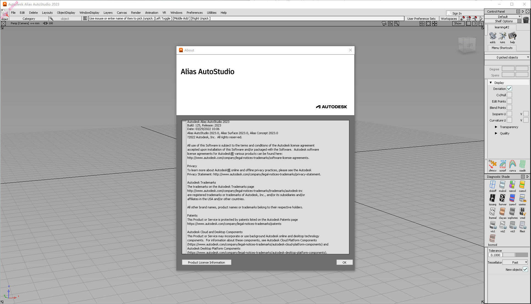Apply clayao clay ambient occlusion shade
The width and height of the screenshot is (531, 304).
pos(503,213)
